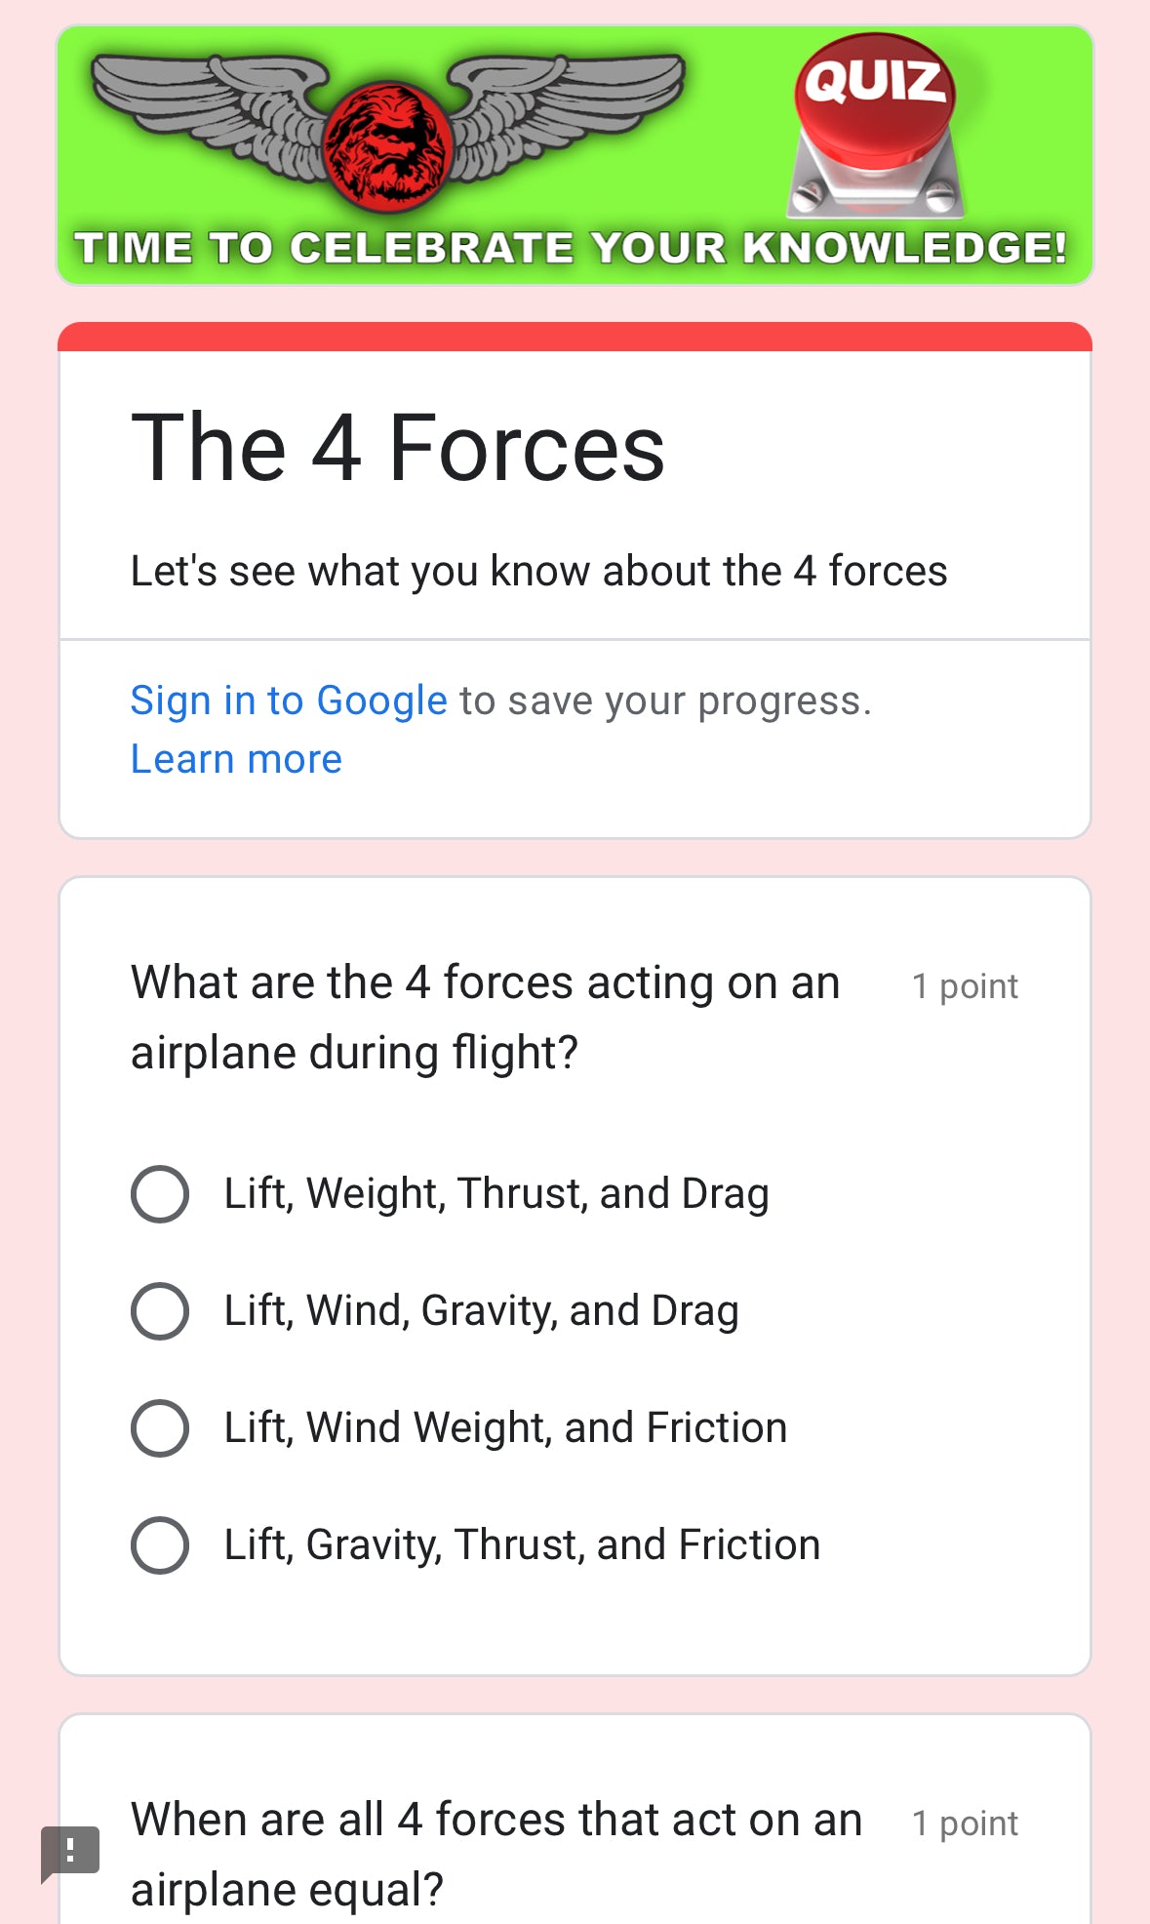1150x1924 pixels.
Task: Click the question "When are all 4 forces equal"
Action: tap(496, 1854)
